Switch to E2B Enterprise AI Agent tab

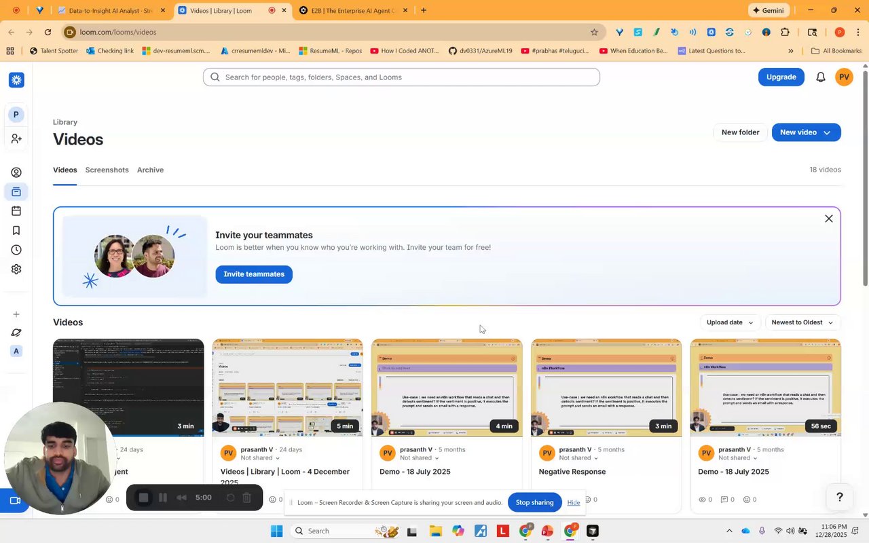point(355,10)
